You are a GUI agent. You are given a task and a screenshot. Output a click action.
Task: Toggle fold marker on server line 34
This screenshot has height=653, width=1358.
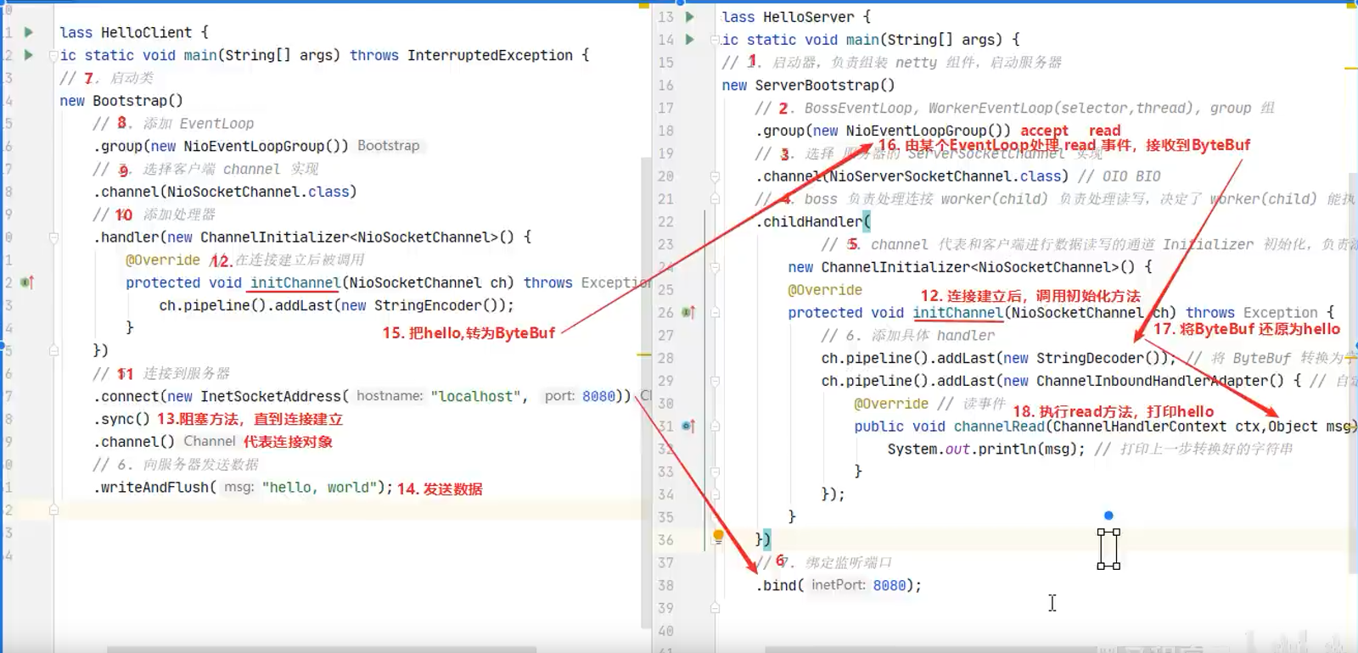pyautogui.click(x=715, y=494)
